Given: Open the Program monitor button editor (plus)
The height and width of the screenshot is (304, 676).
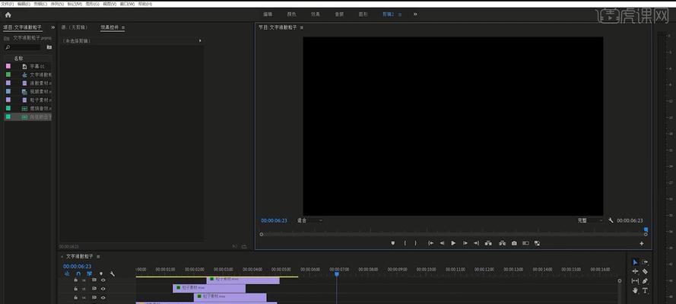Looking at the screenshot, I should pyautogui.click(x=642, y=244).
